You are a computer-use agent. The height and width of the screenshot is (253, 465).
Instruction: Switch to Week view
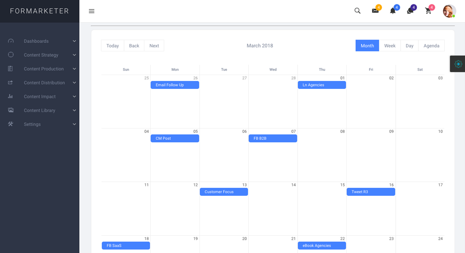tap(390, 45)
